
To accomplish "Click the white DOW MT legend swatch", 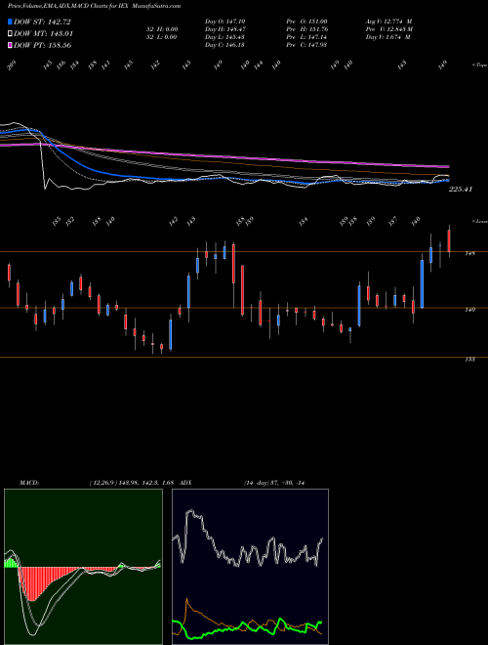I will 10,34.
